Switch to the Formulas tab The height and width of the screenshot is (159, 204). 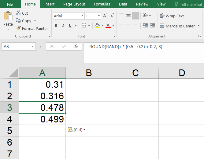tap(102, 4)
